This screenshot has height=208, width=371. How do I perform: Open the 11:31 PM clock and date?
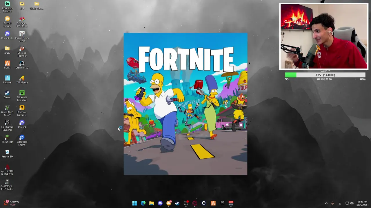coord(362,203)
